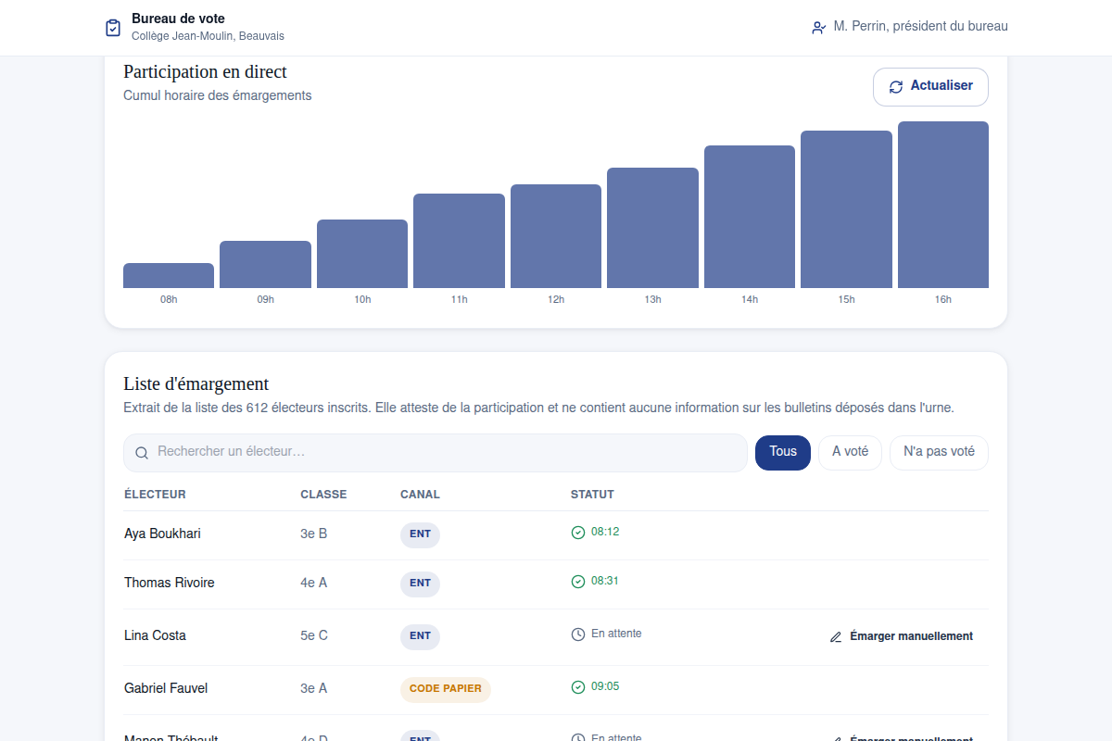The width and height of the screenshot is (1112, 741).
Task: Click the ENT badge for Lina Costa
Action: [420, 636]
